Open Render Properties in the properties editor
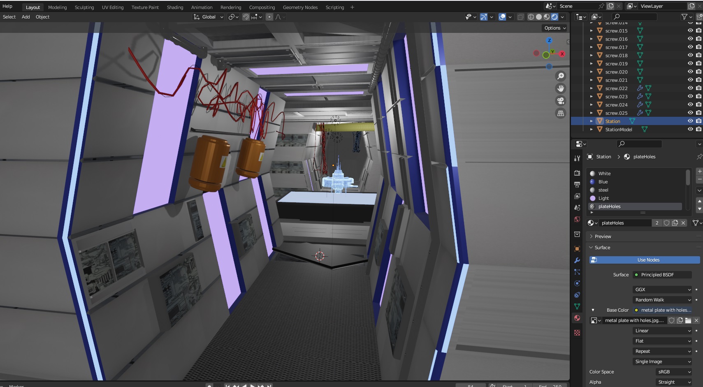This screenshot has width=703, height=387. pyautogui.click(x=577, y=173)
